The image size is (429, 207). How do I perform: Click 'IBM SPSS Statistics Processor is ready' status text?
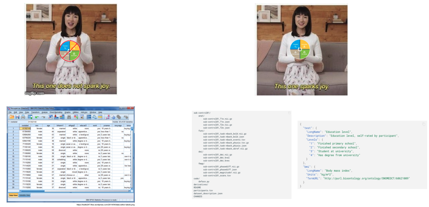101,200
